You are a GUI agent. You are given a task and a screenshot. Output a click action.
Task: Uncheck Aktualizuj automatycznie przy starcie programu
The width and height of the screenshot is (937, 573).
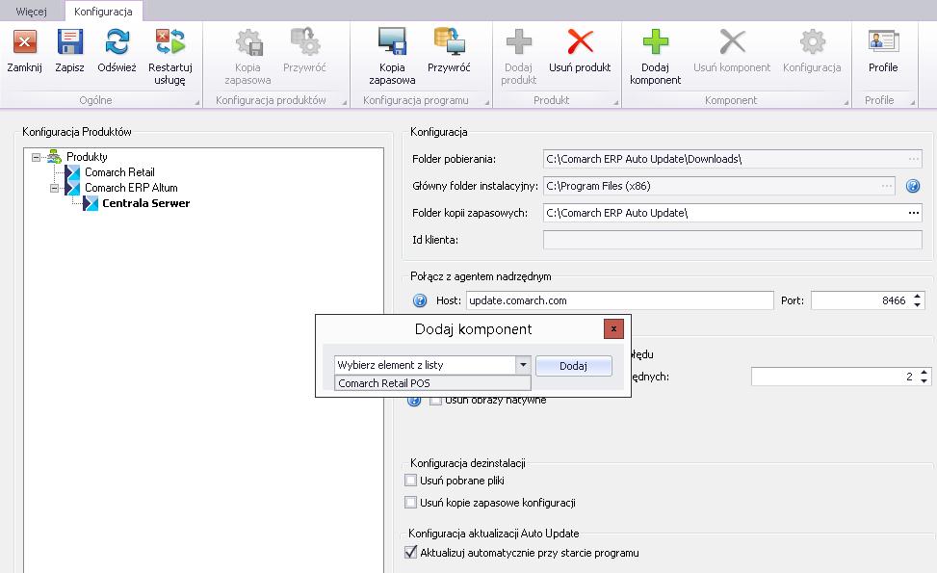[x=410, y=552]
